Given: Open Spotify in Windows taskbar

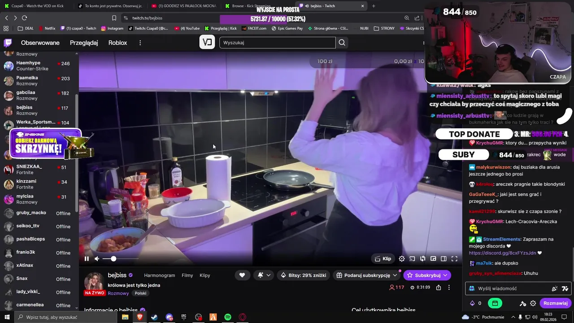Looking at the screenshot, I should coord(228,317).
